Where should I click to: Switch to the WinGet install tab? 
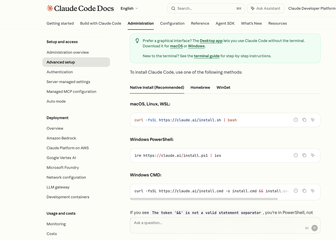[x=223, y=87]
